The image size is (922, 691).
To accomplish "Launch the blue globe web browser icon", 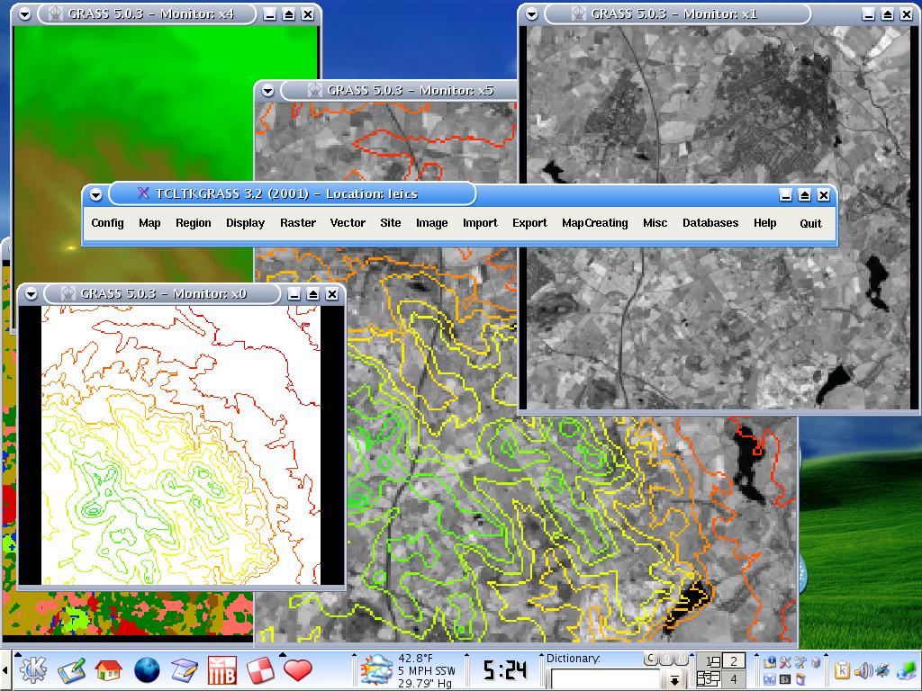I will point(147,670).
